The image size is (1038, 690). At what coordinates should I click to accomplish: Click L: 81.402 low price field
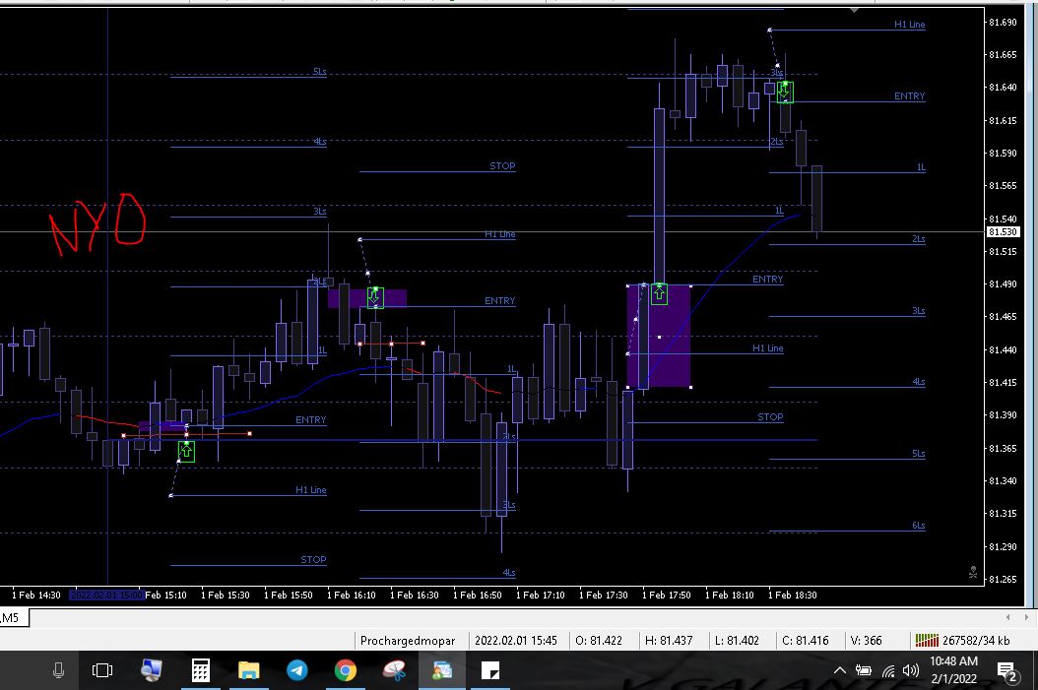point(737,641)
